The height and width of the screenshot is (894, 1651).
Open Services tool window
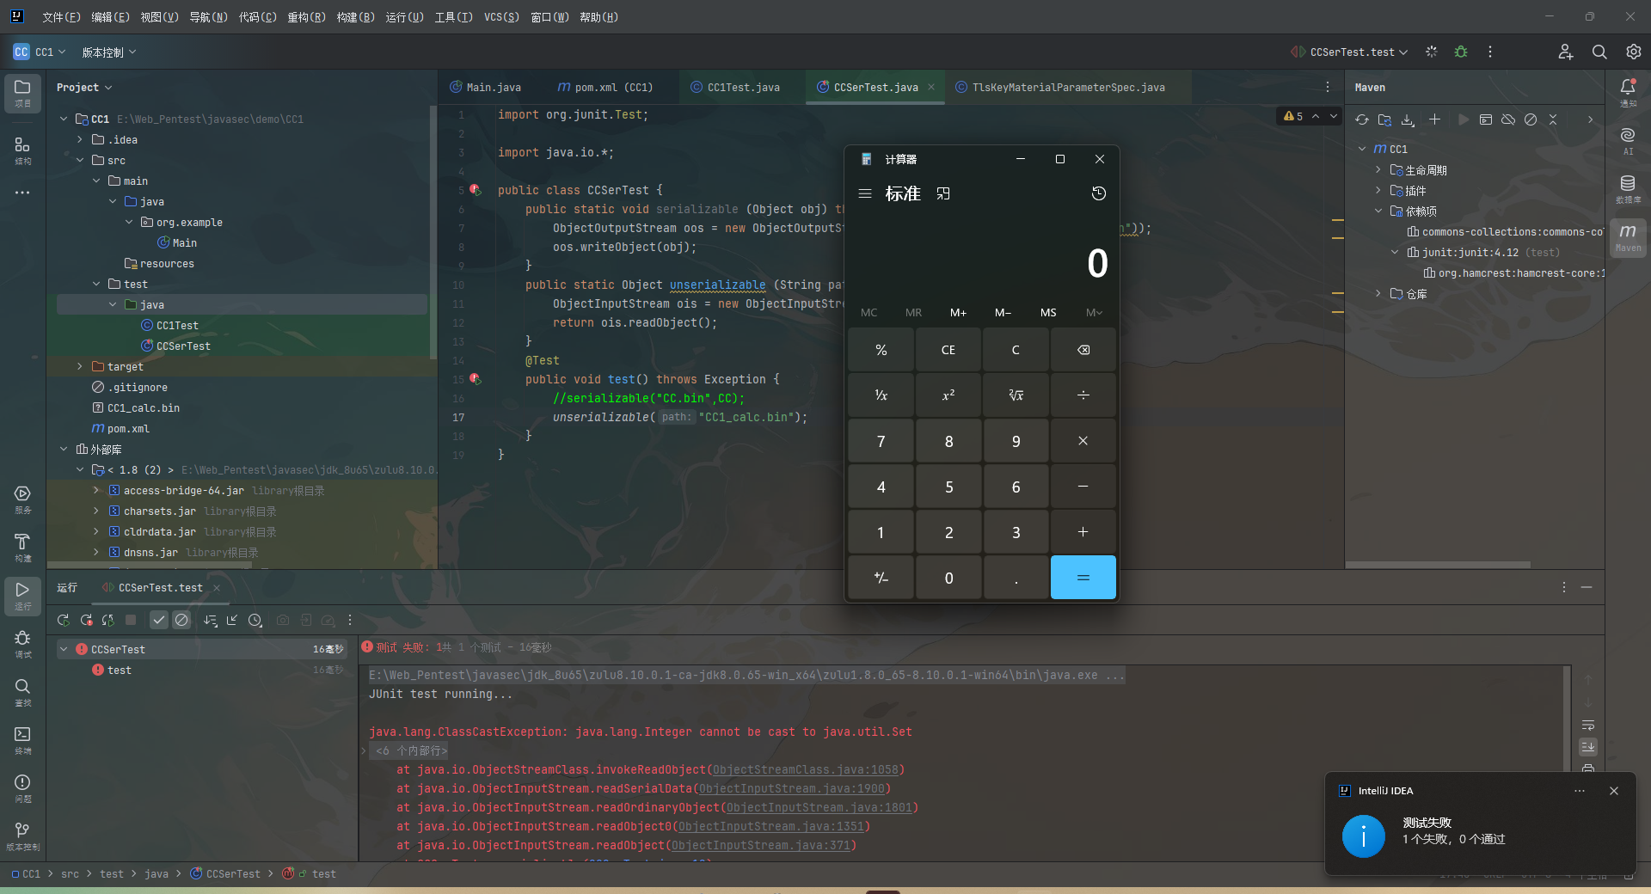click(x=23, y=499)
